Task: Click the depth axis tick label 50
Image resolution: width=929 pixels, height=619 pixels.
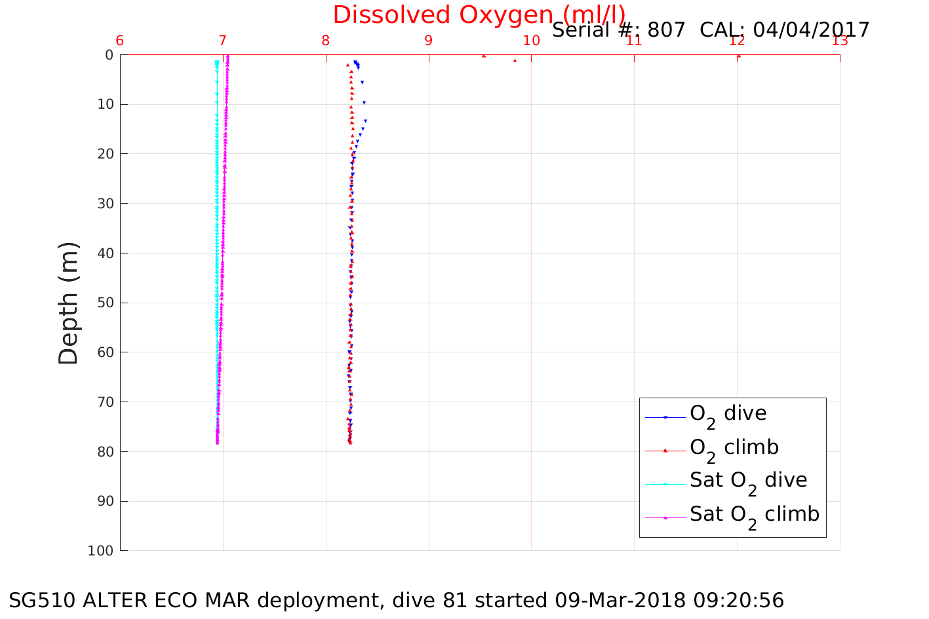Action: pyautogui.click(x=105, y=303)
